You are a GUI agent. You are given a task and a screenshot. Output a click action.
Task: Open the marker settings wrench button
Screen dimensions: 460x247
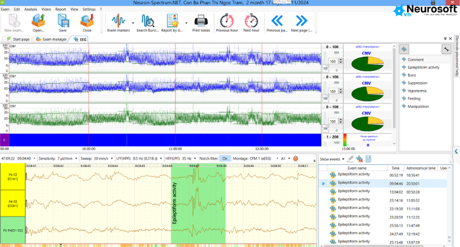(x=446, y=49)
